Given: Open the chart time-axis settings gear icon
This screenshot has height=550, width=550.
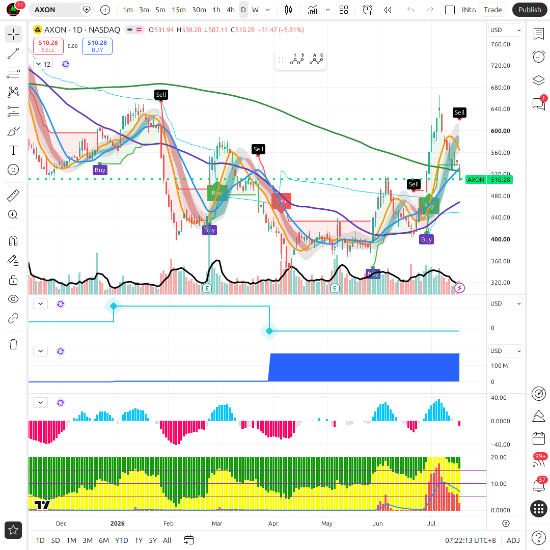Looking at the screenshot, I should tap(506, 524).
